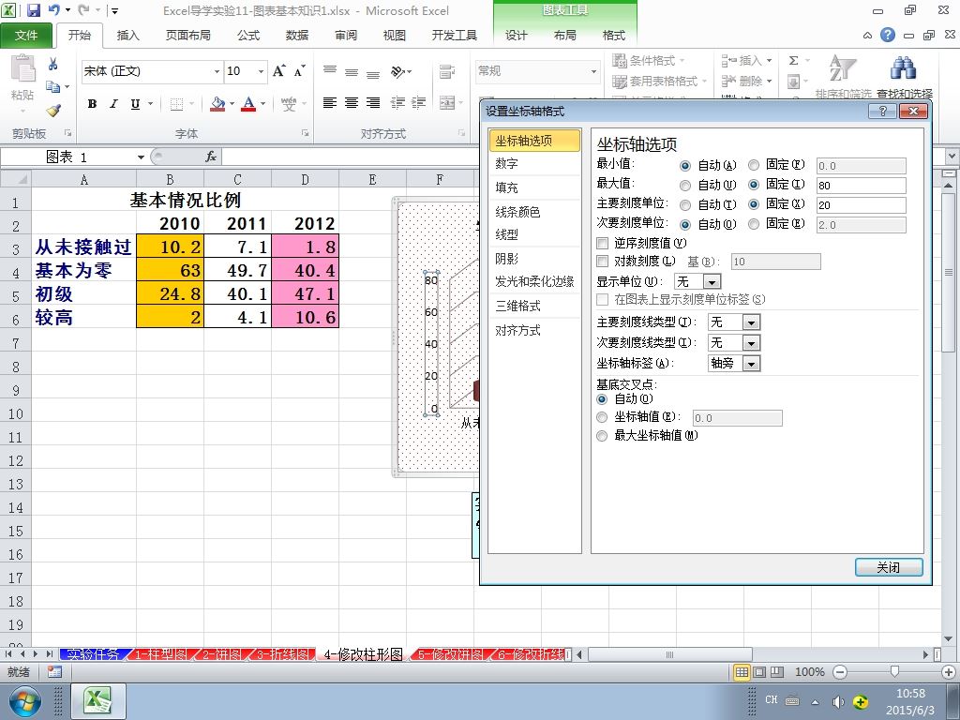
Task: Open the Excel Help question mark icon
Action: click(x=888, y=35)
